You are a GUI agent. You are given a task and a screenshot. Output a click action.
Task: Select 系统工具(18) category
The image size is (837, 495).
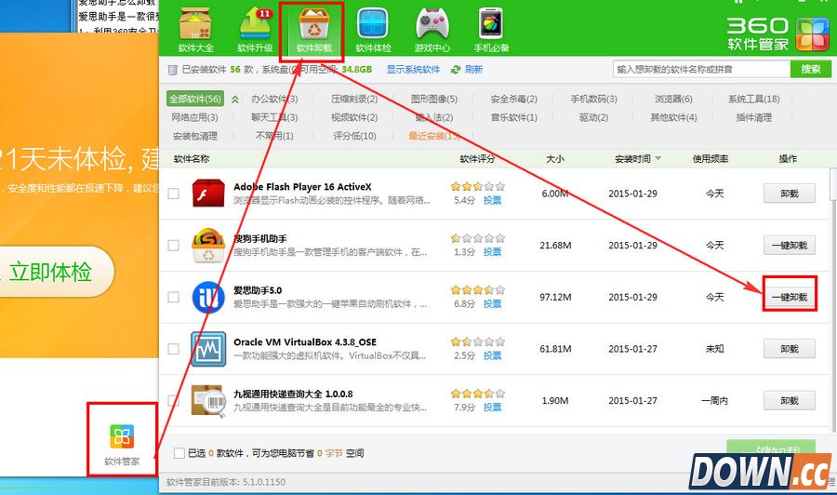click(753, 99)
